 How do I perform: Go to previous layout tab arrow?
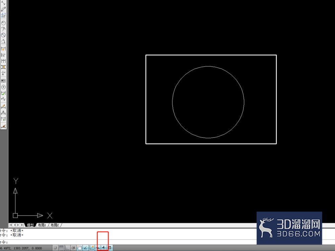point(14,225)
